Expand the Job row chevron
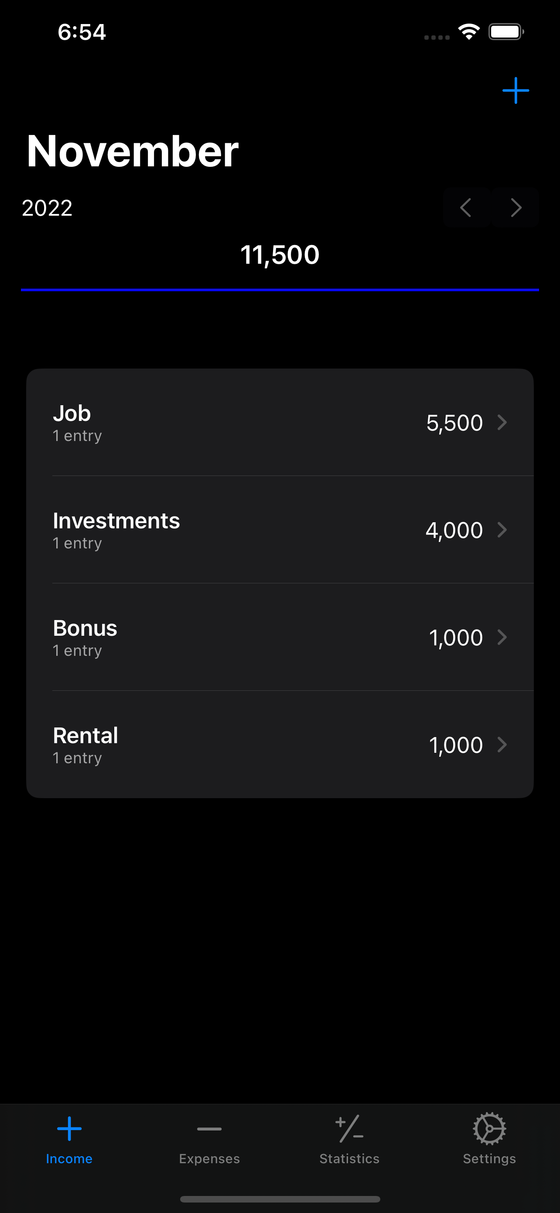 (502, 422)
